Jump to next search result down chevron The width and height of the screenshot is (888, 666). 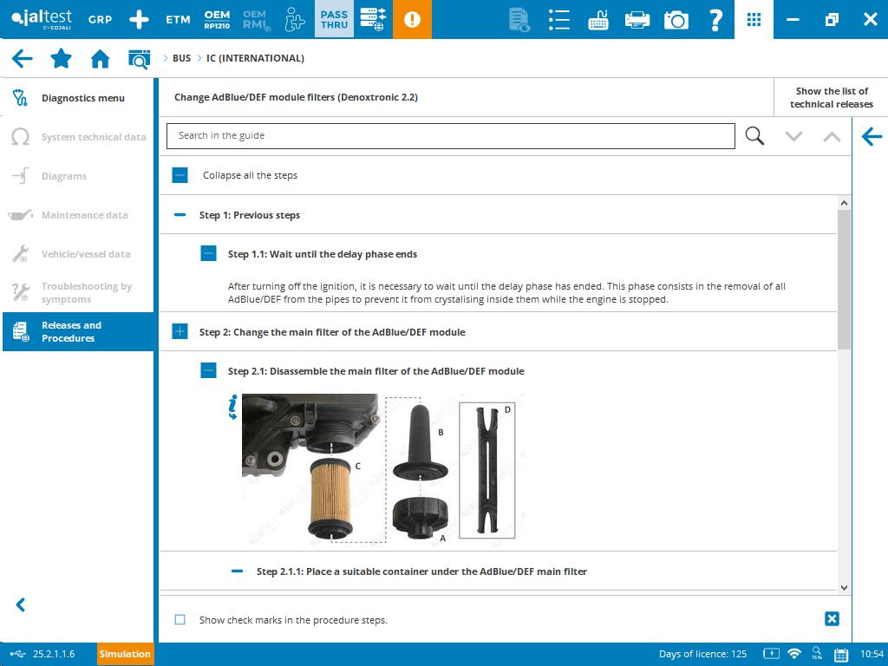click(793, 136)
